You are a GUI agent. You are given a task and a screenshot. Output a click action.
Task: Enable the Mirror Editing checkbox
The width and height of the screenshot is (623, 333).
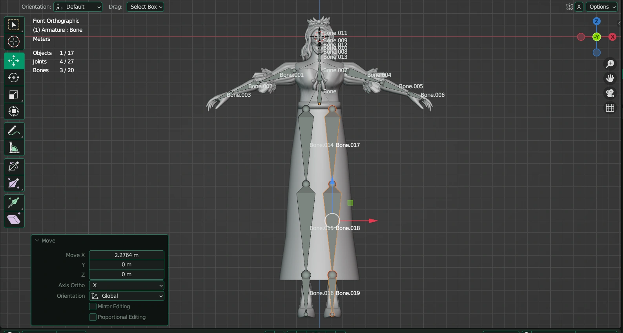click(x=93, y=306)
